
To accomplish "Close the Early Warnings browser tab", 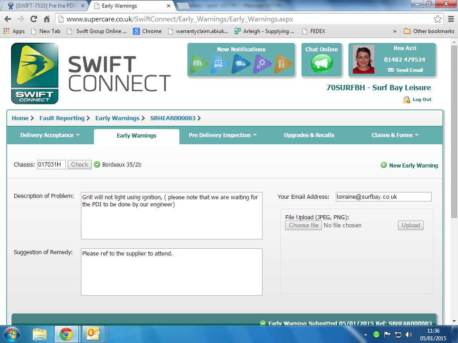I will click(169, 6).
